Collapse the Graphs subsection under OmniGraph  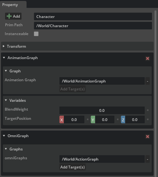(x=6, y=149)
